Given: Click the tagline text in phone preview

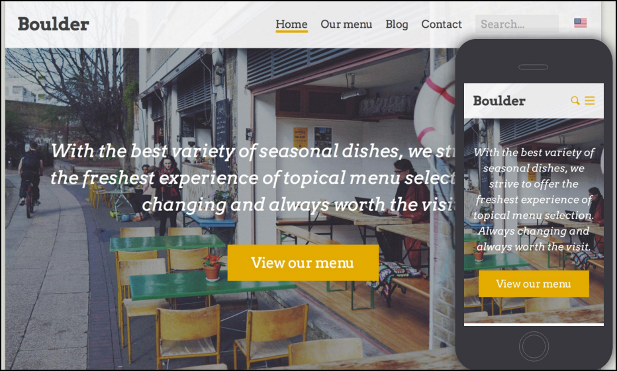Looking at the screenshot, I should [534, 199].
